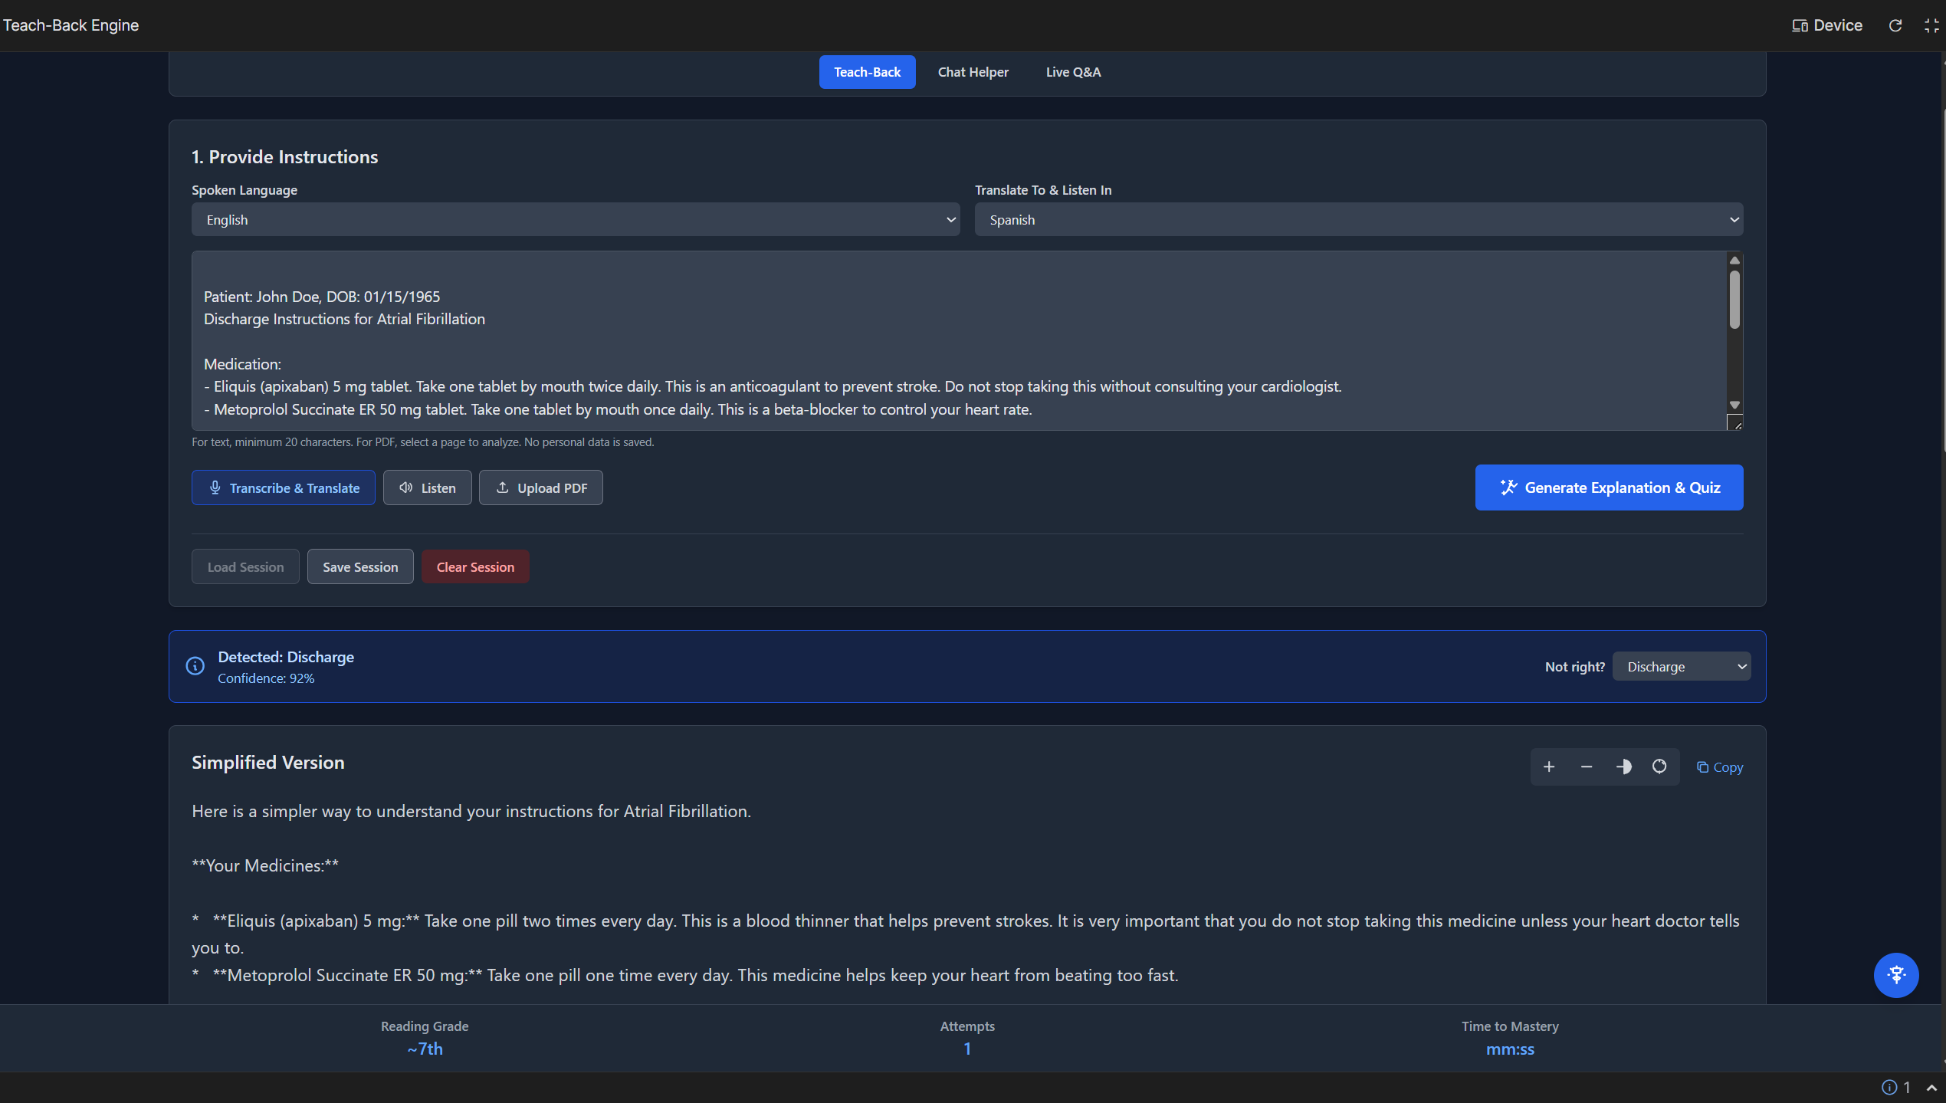The image size is (1946, 1103).
Task: Reset text view with circular arrow icon
Action: [x=1659, y=767]
